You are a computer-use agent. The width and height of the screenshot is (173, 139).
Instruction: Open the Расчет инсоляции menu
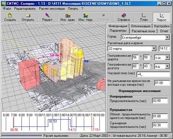(52, 9)
